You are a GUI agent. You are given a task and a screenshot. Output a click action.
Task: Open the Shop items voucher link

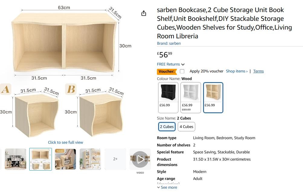pyautogui.click(x=237, y=71)
